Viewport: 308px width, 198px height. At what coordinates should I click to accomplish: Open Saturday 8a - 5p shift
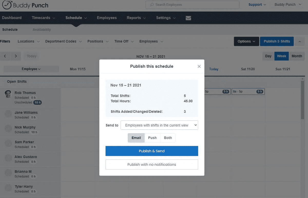[x=248, y=92]
